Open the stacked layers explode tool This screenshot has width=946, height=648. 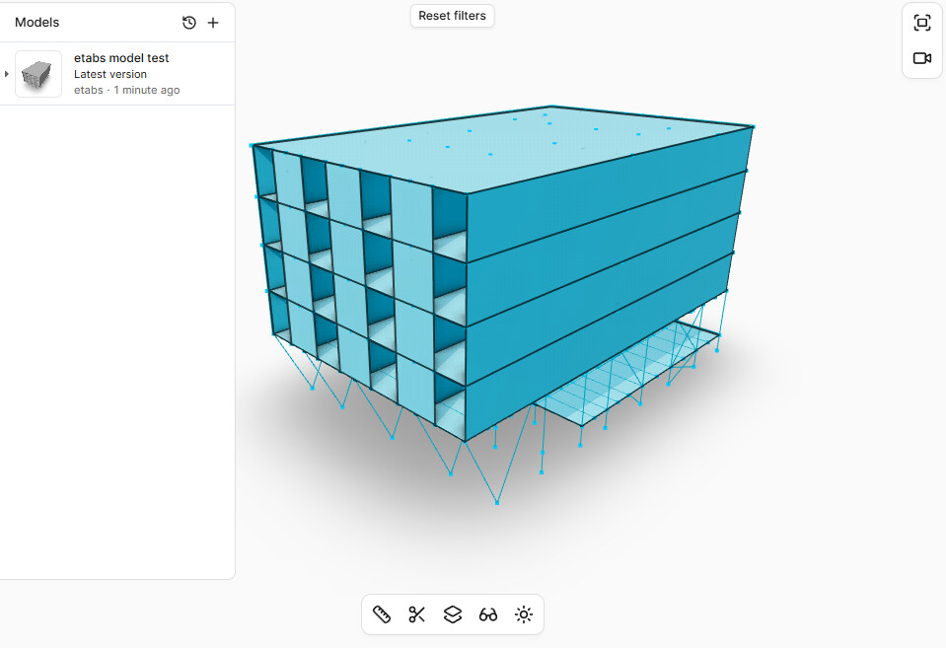click(x=453, y=614)
